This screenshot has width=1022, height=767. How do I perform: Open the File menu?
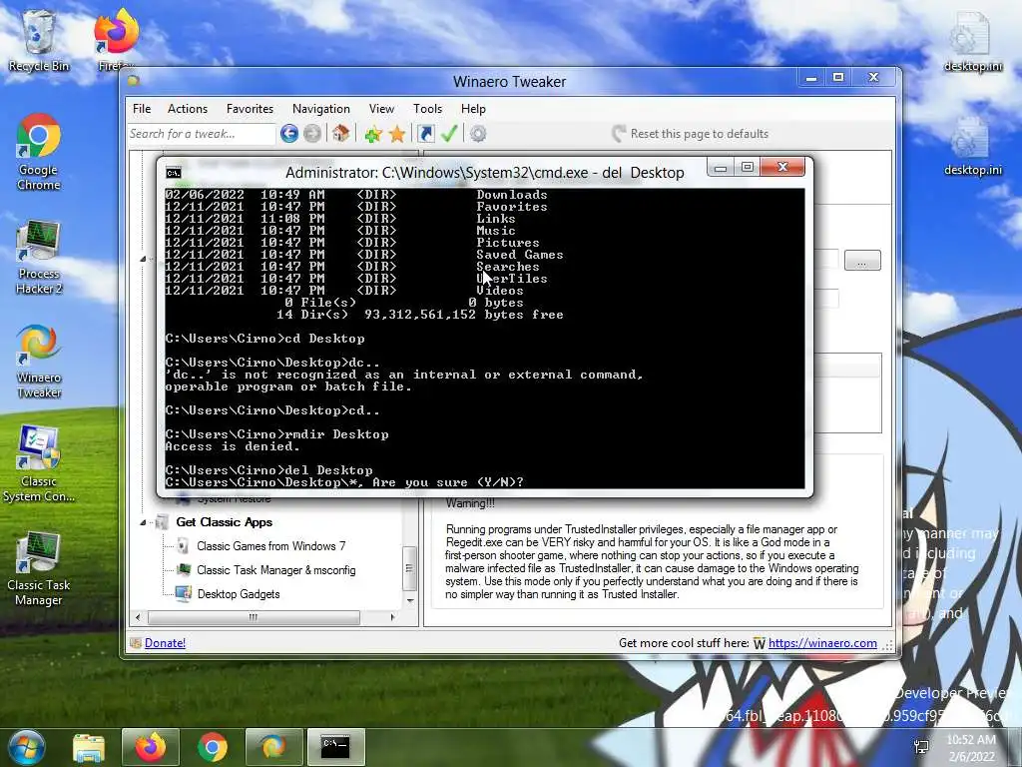click(142, 109)
